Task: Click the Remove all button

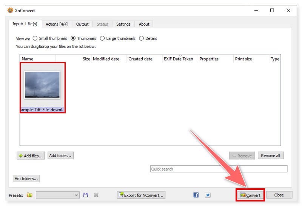Action: [270, 156]
